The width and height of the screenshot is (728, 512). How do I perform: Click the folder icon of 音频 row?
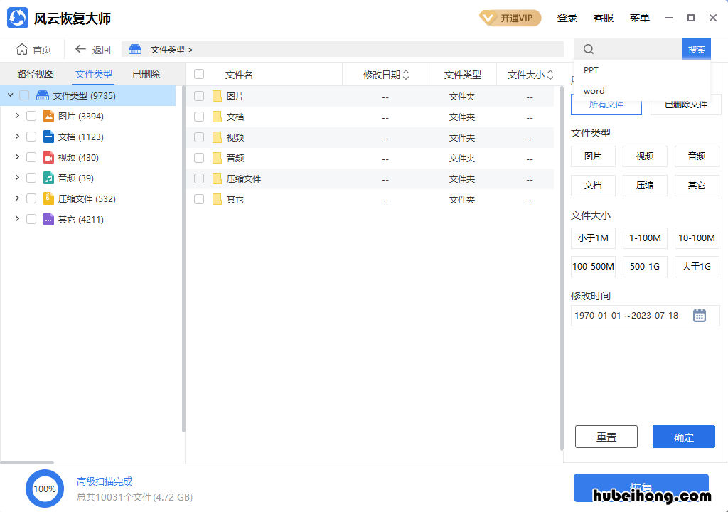click(217, 158)
